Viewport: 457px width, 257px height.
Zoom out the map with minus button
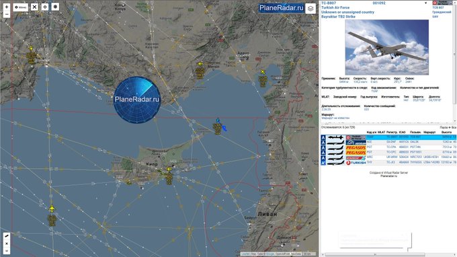7,14
